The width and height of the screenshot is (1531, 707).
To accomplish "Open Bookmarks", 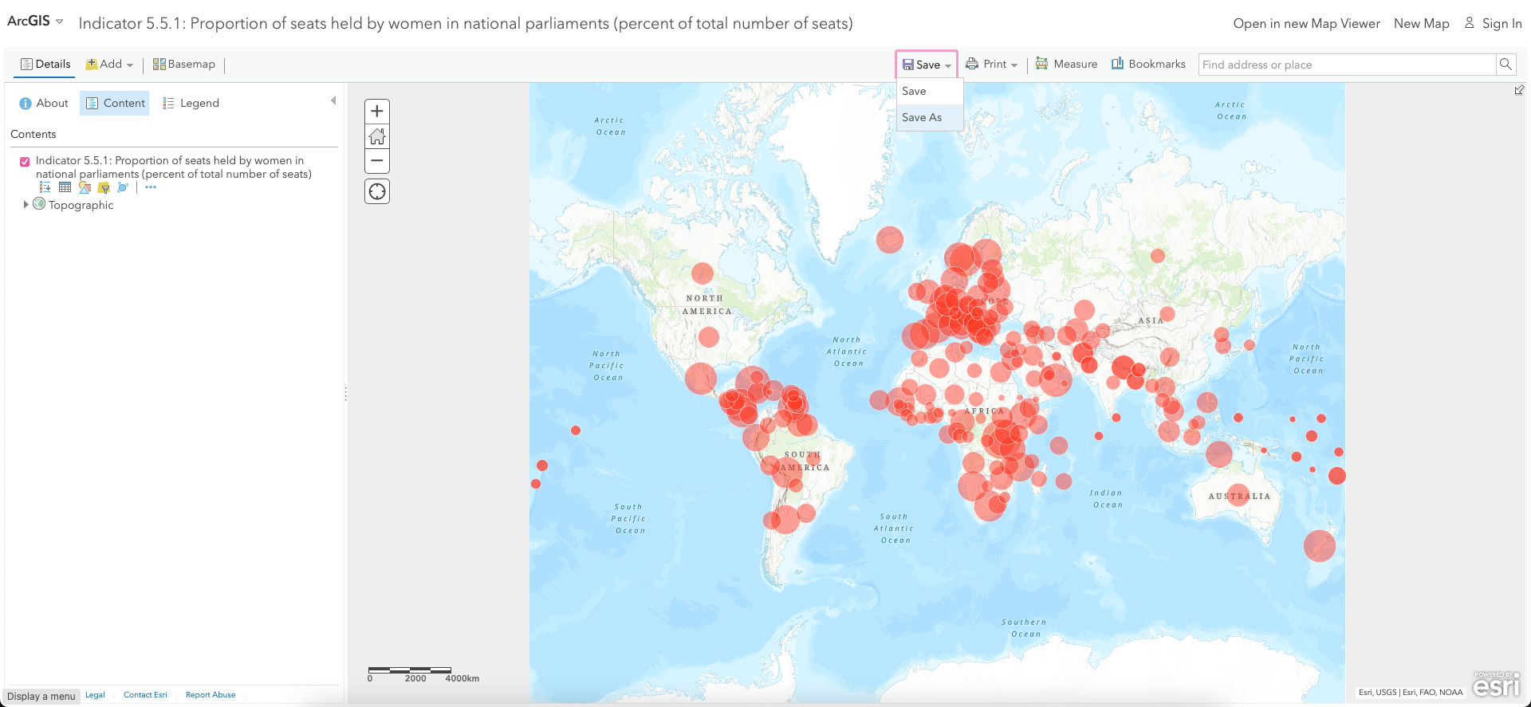I will 1148,64.
